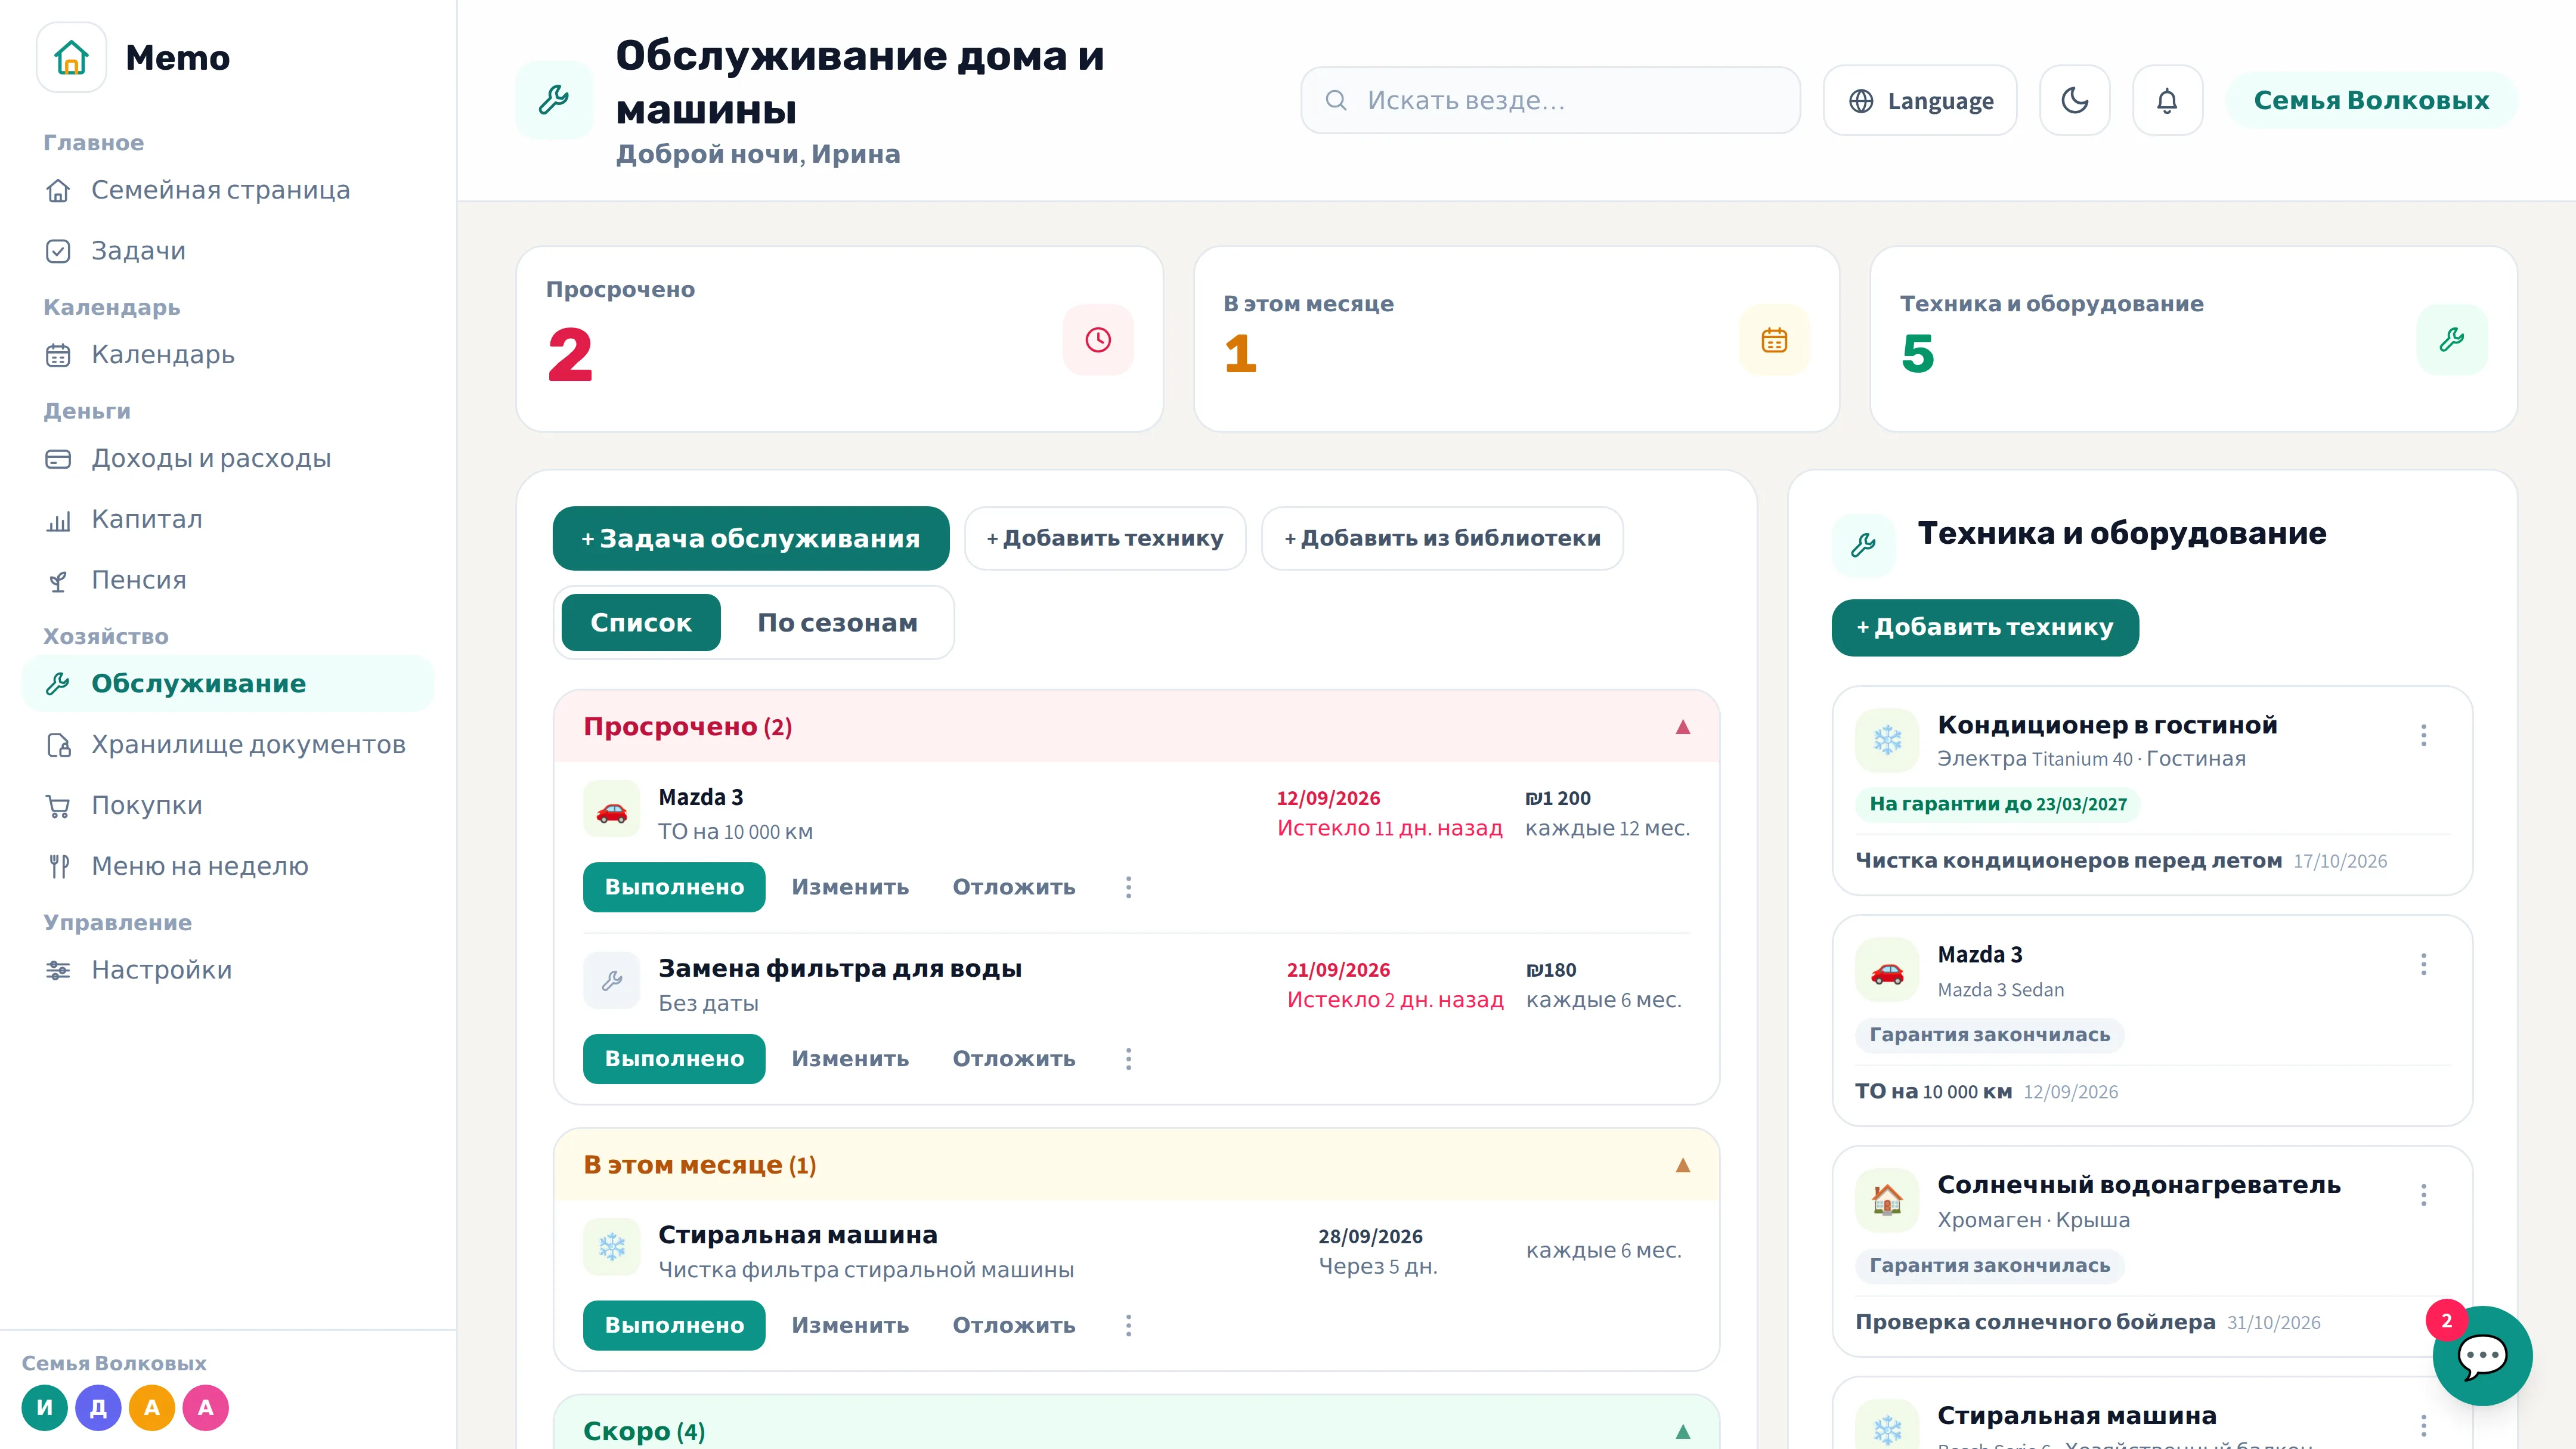Viewport: 2576px width, 1449px height.
Task: Open more options for Замена фильтра для воды
Action: [1129, 1059]
